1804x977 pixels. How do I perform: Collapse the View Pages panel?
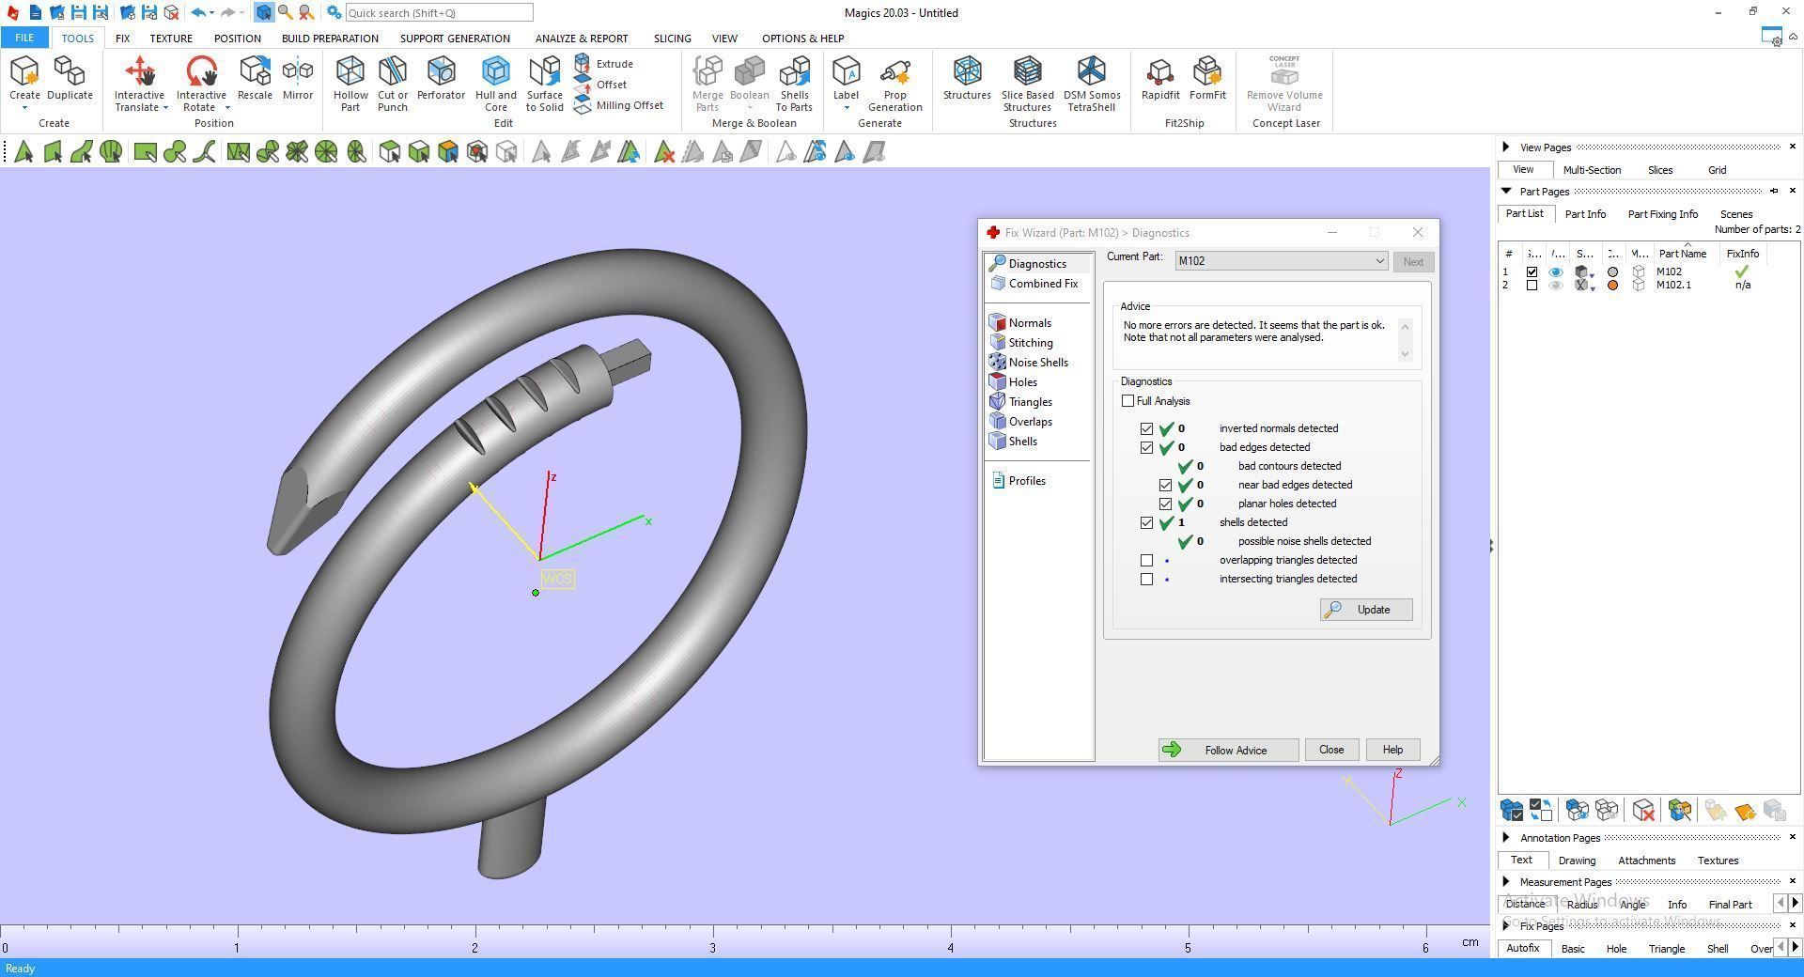1506,147
